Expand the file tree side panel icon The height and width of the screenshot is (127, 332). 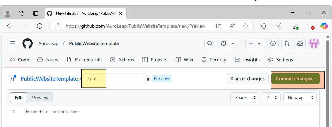click(13, 78)
